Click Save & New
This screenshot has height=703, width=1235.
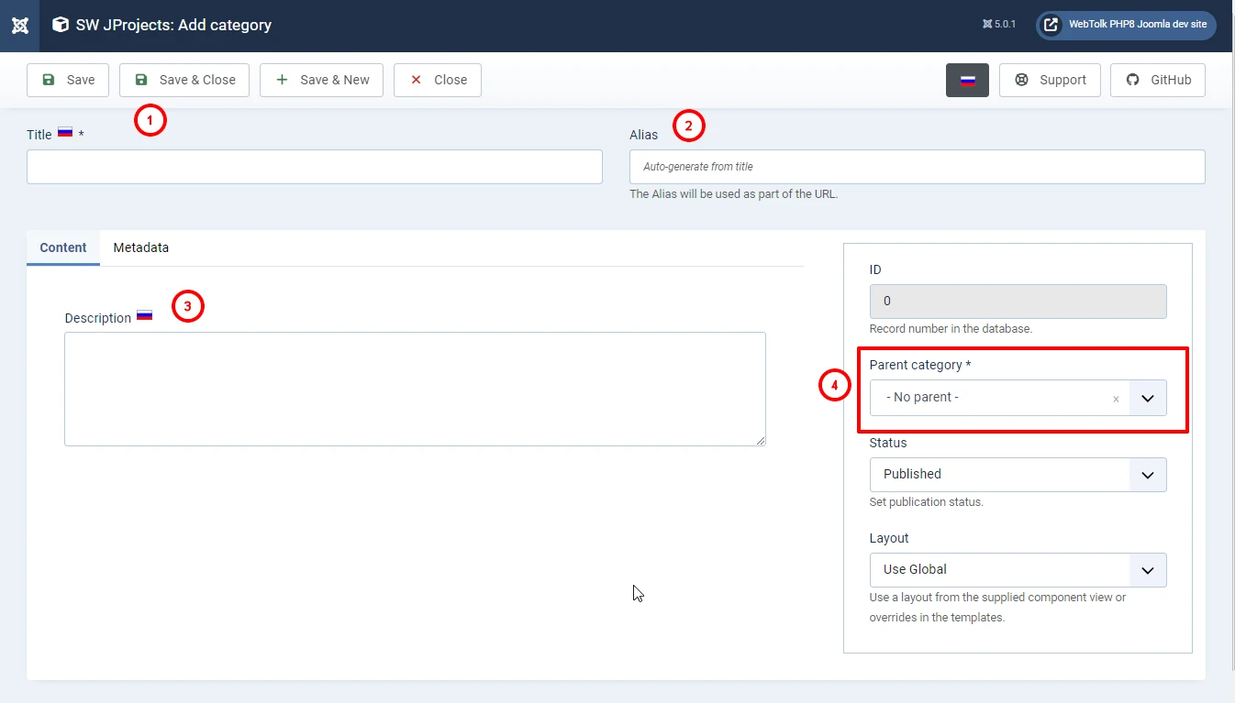tap(321, 80)
